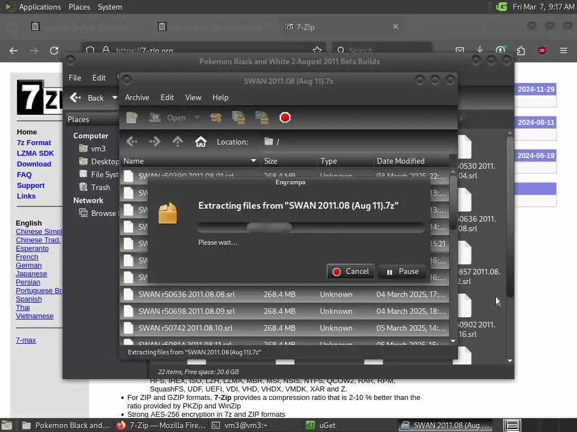Screen dimensions: 577x432
Task: Sort by the Name column header
Action: 190,161
